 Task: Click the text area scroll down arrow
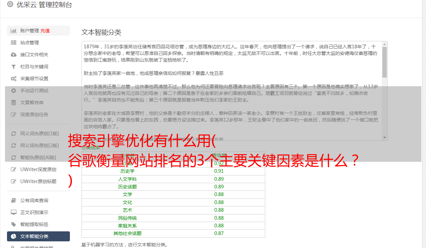[385, 137]
